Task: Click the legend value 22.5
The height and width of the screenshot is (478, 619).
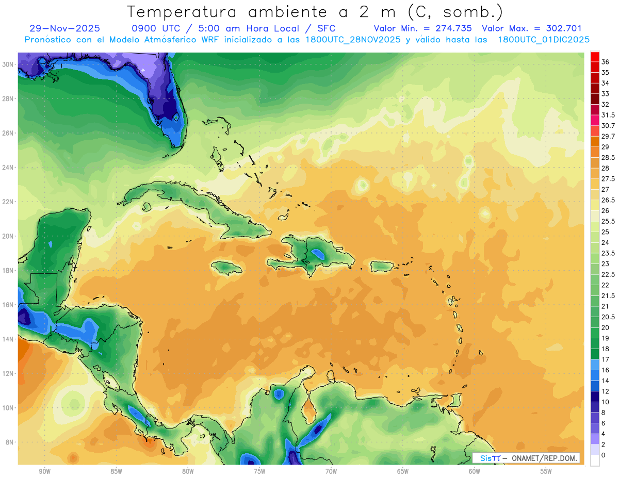Action: point(608,274)
